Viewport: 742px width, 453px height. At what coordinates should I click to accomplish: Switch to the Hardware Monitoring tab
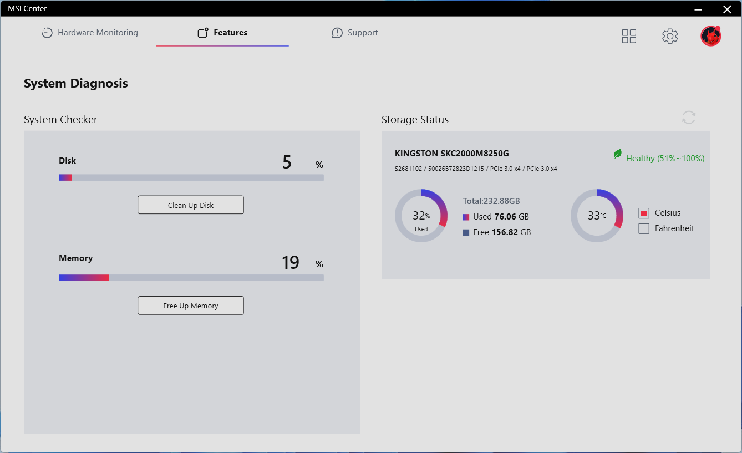[90, 33]
